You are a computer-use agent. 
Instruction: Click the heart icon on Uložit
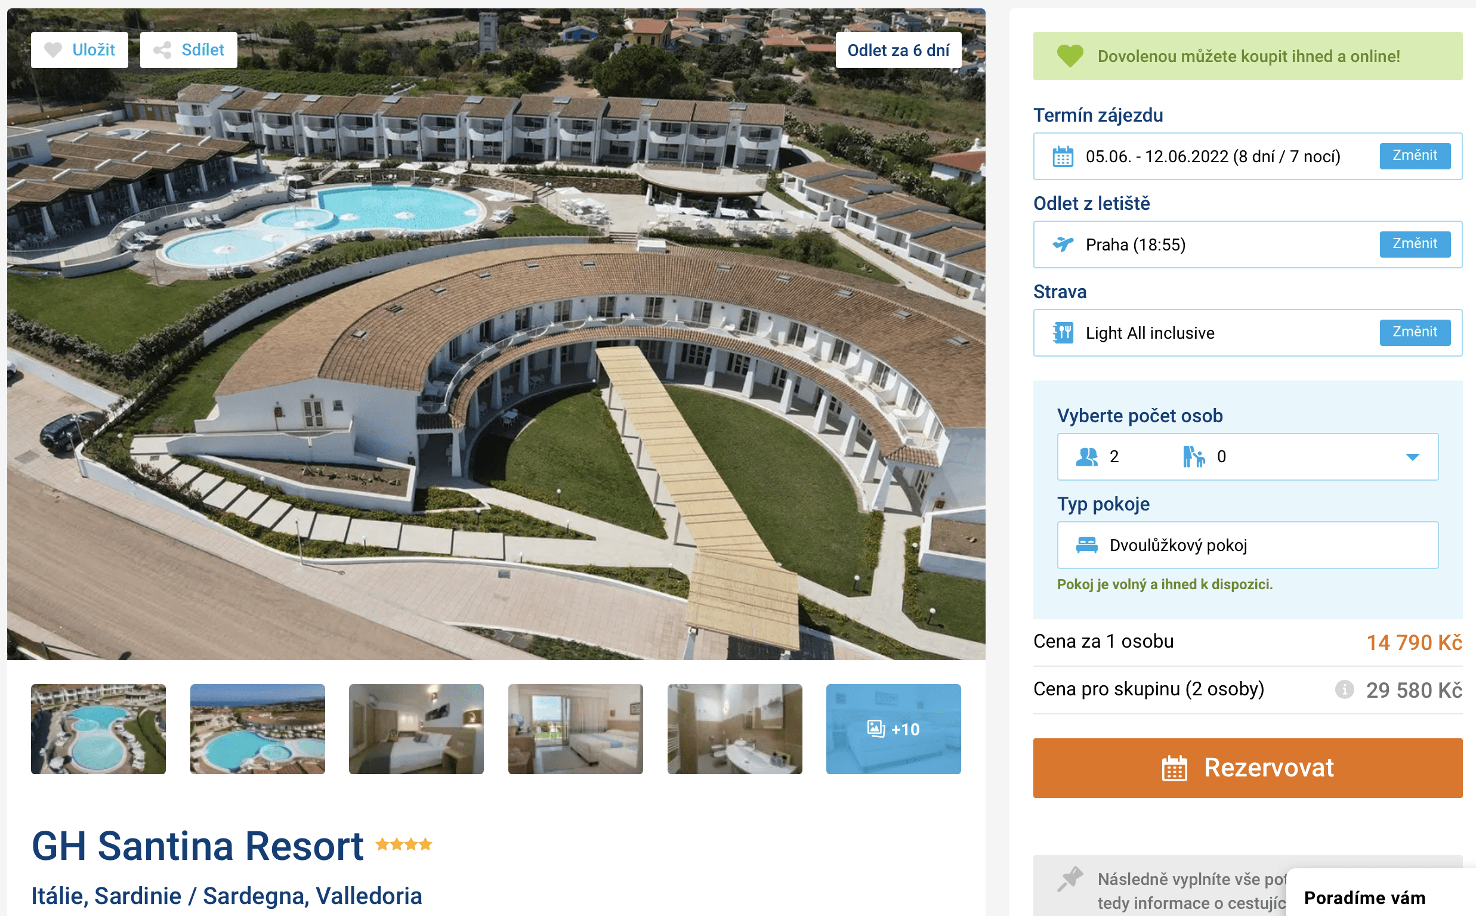(x=53, y=49)
